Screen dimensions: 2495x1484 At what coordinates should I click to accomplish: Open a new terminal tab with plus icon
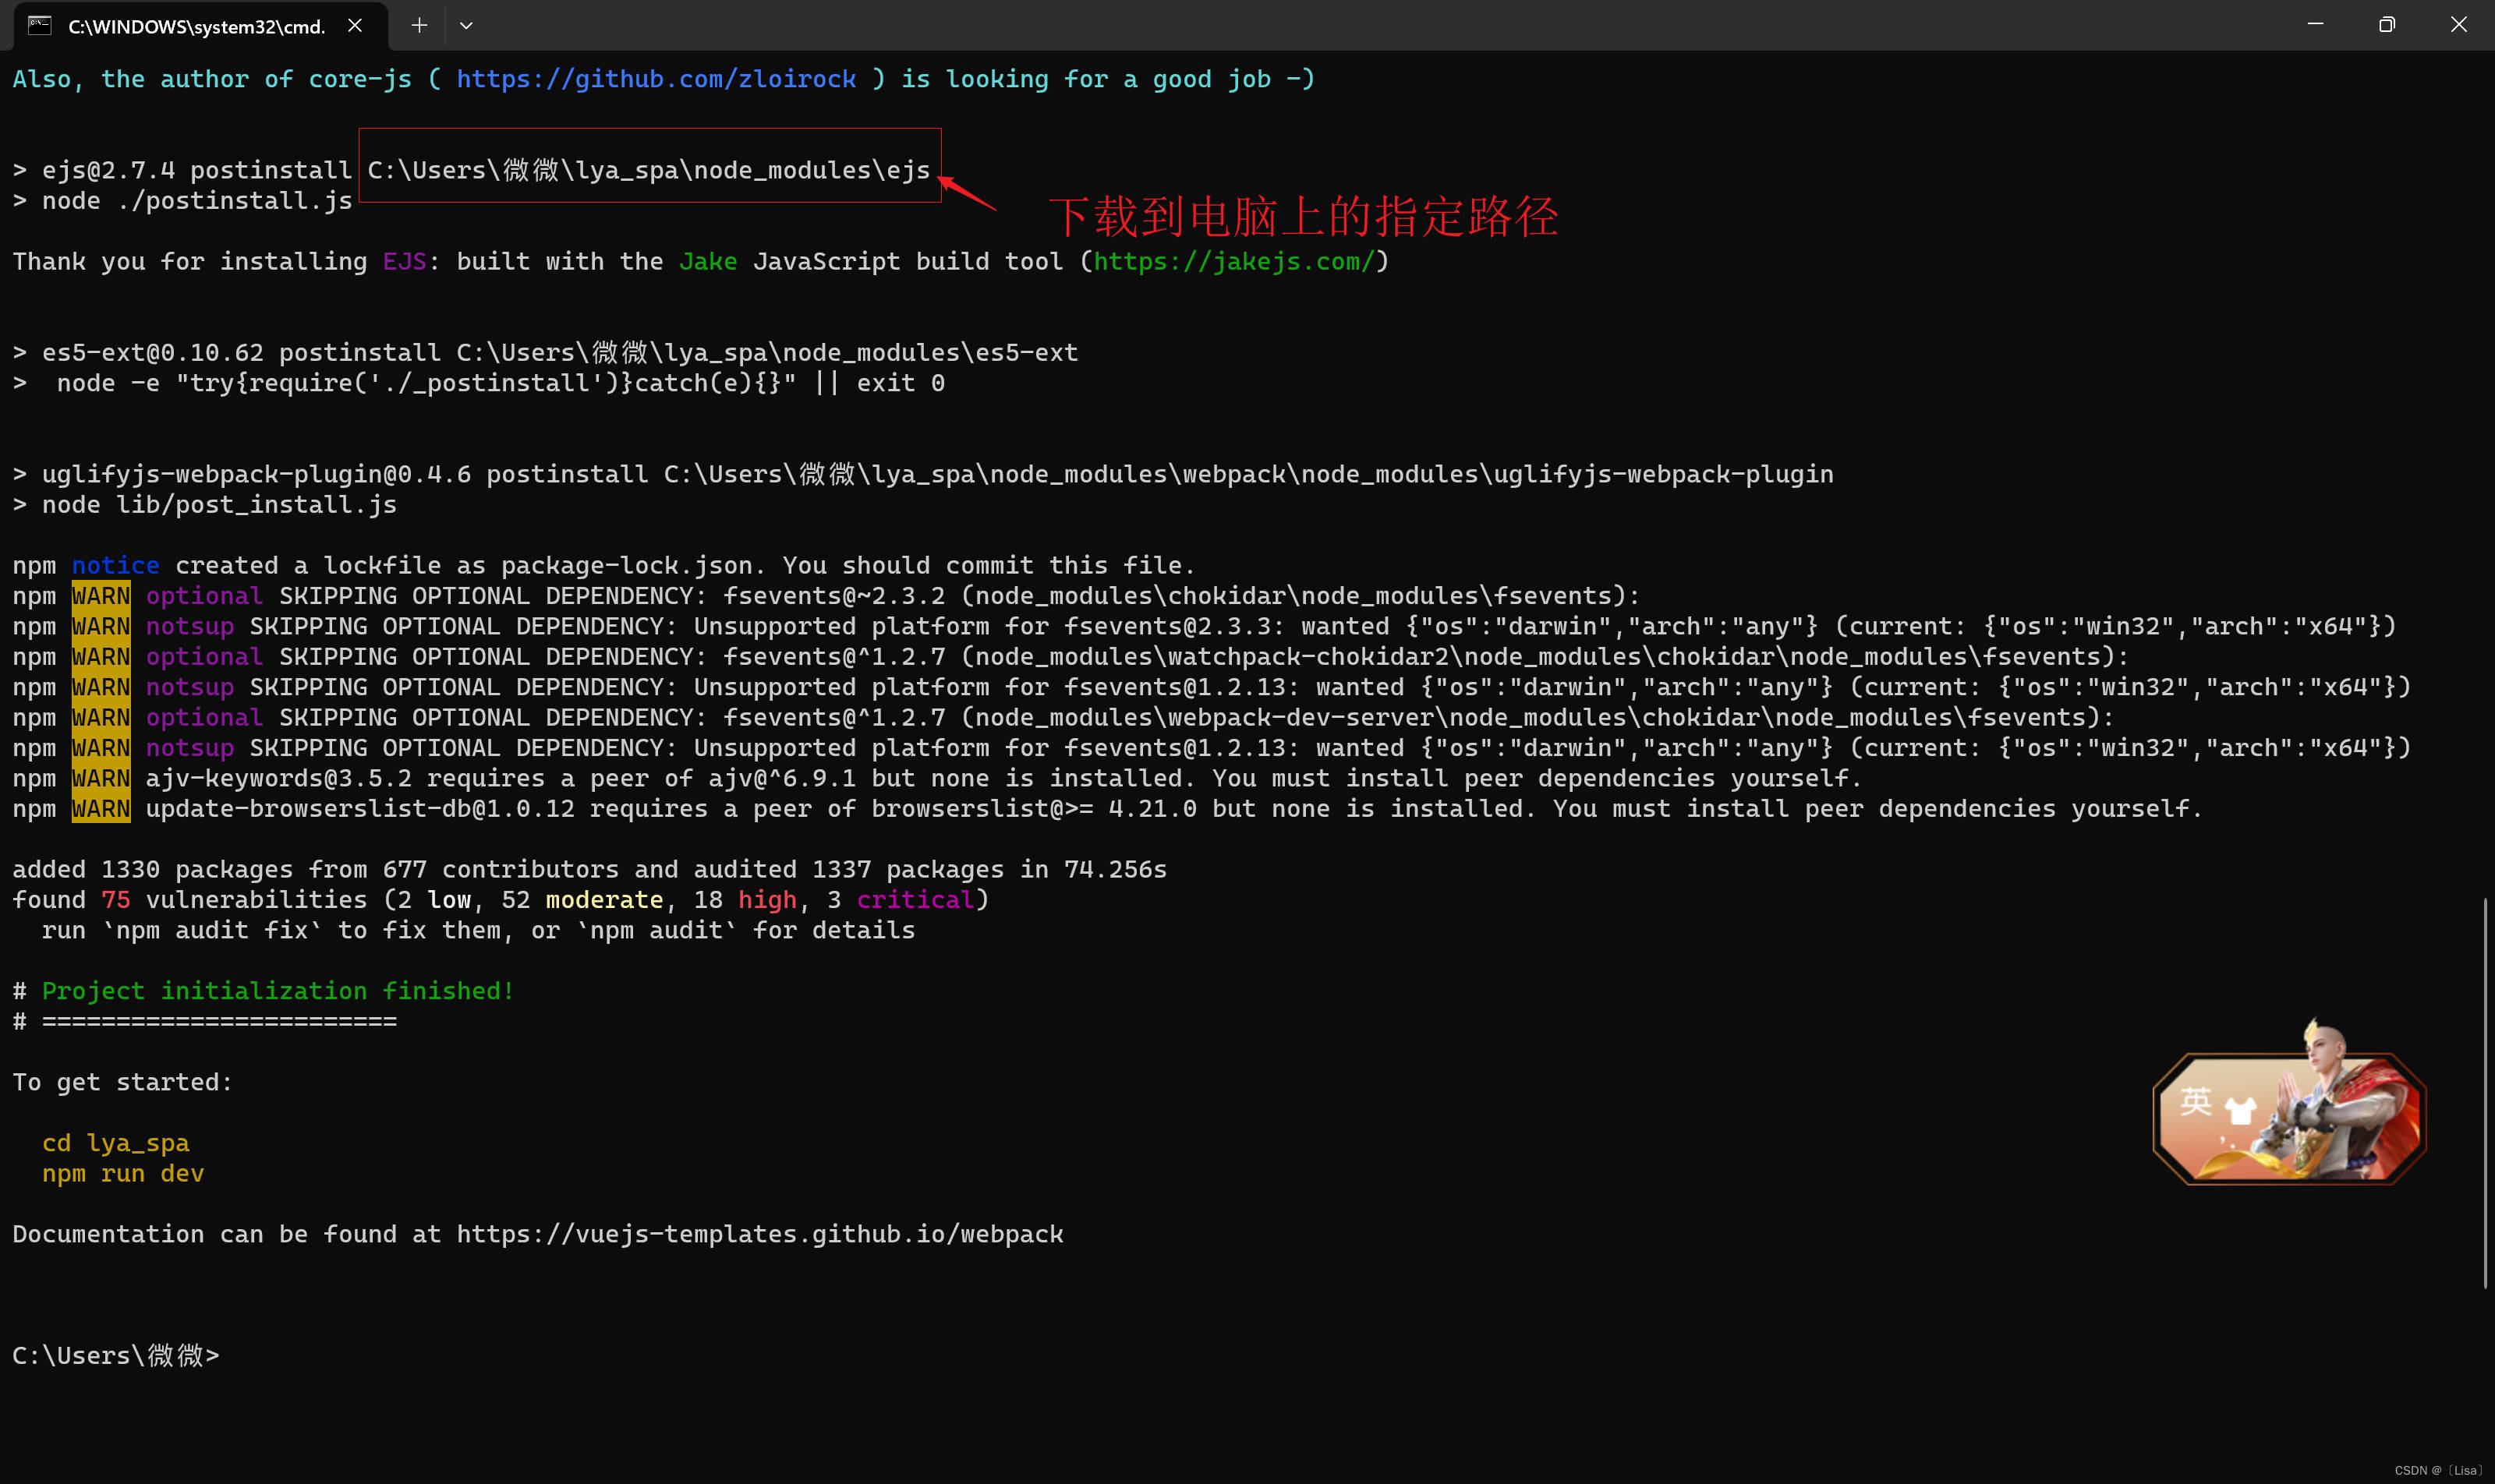(x=419, y=26)
